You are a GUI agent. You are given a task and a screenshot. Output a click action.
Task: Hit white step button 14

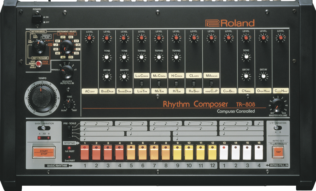236,153
